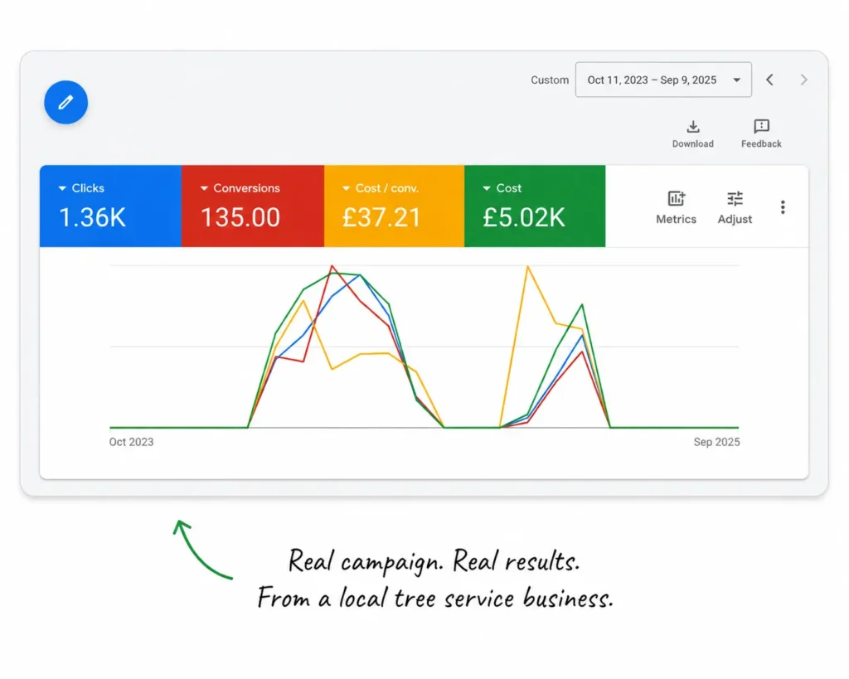Screen dimensions: 849x679
Task: Open the date range dropdown
Action: [663, 80]
